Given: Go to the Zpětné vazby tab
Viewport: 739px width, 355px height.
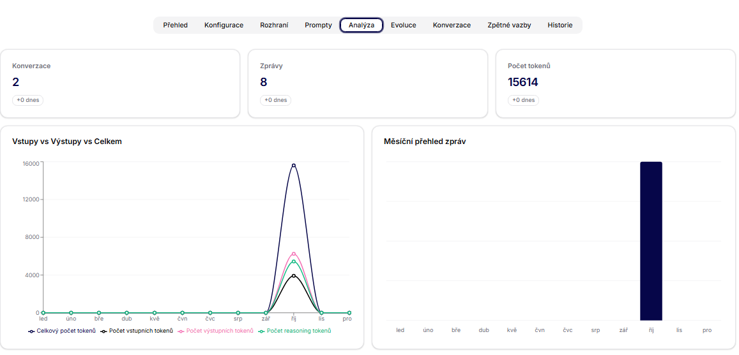Looking at the screenshot, I should coord(509,25).
